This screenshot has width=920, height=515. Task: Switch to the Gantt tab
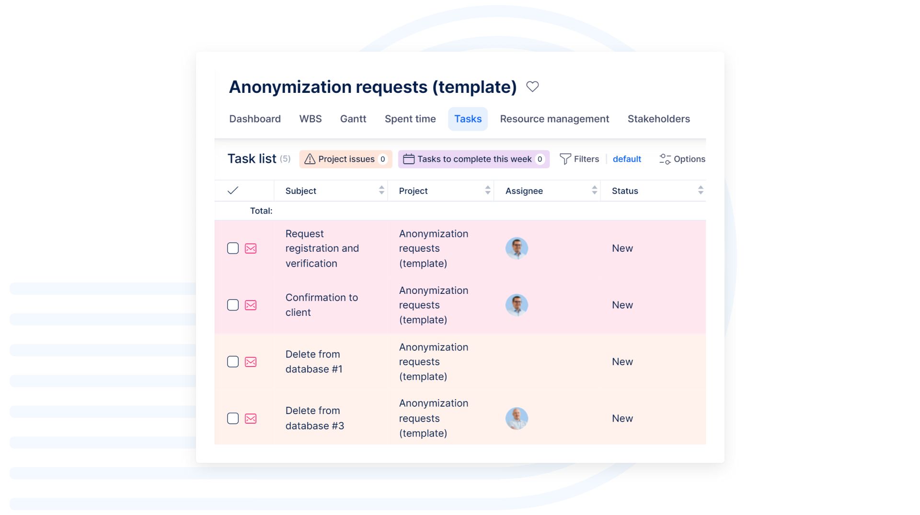click(353, 119)
